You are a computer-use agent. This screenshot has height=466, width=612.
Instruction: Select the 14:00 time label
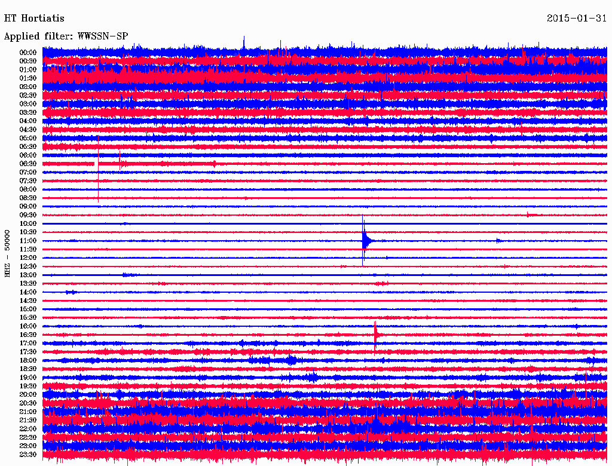28,292
